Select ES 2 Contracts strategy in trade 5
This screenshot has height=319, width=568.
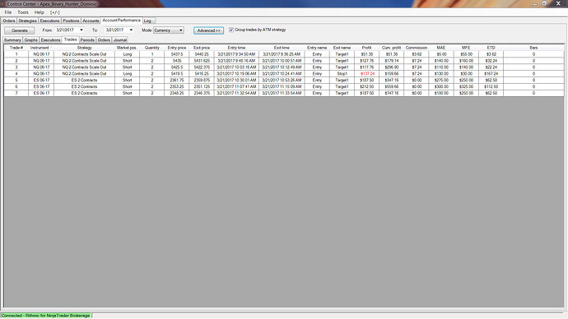84,81
